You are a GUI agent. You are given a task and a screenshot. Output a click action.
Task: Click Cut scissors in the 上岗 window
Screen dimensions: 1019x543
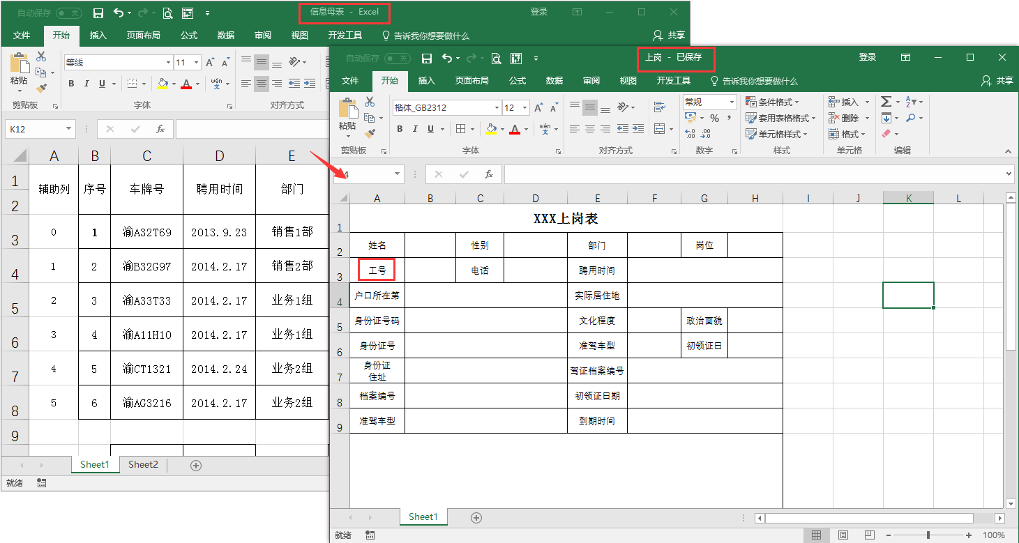click(370, 102)
